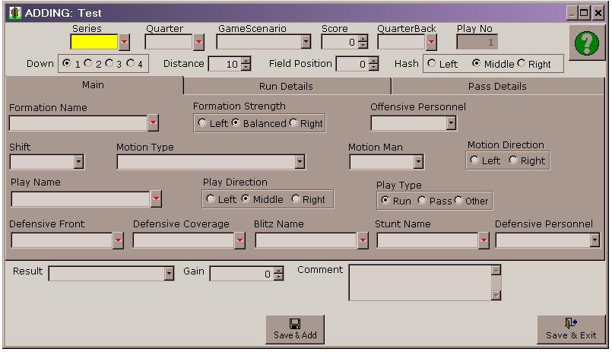Click into the Comment text area

[419, 282]
